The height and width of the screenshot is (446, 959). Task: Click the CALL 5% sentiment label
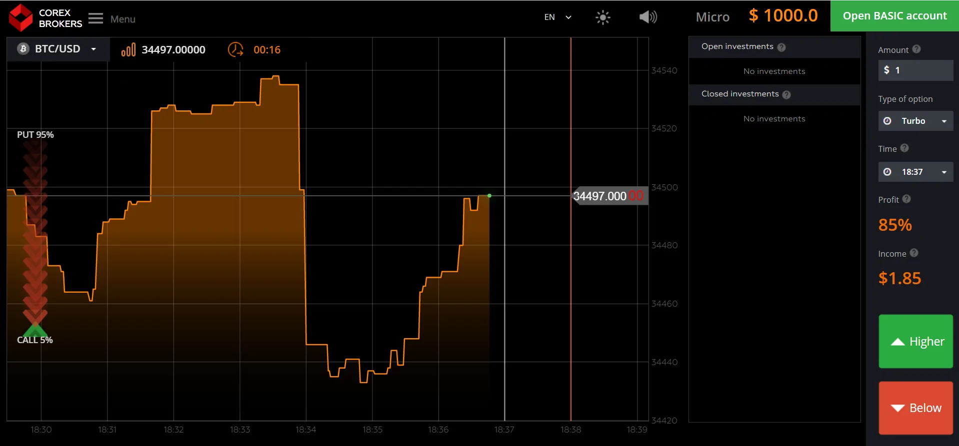(x=34, y=340)
